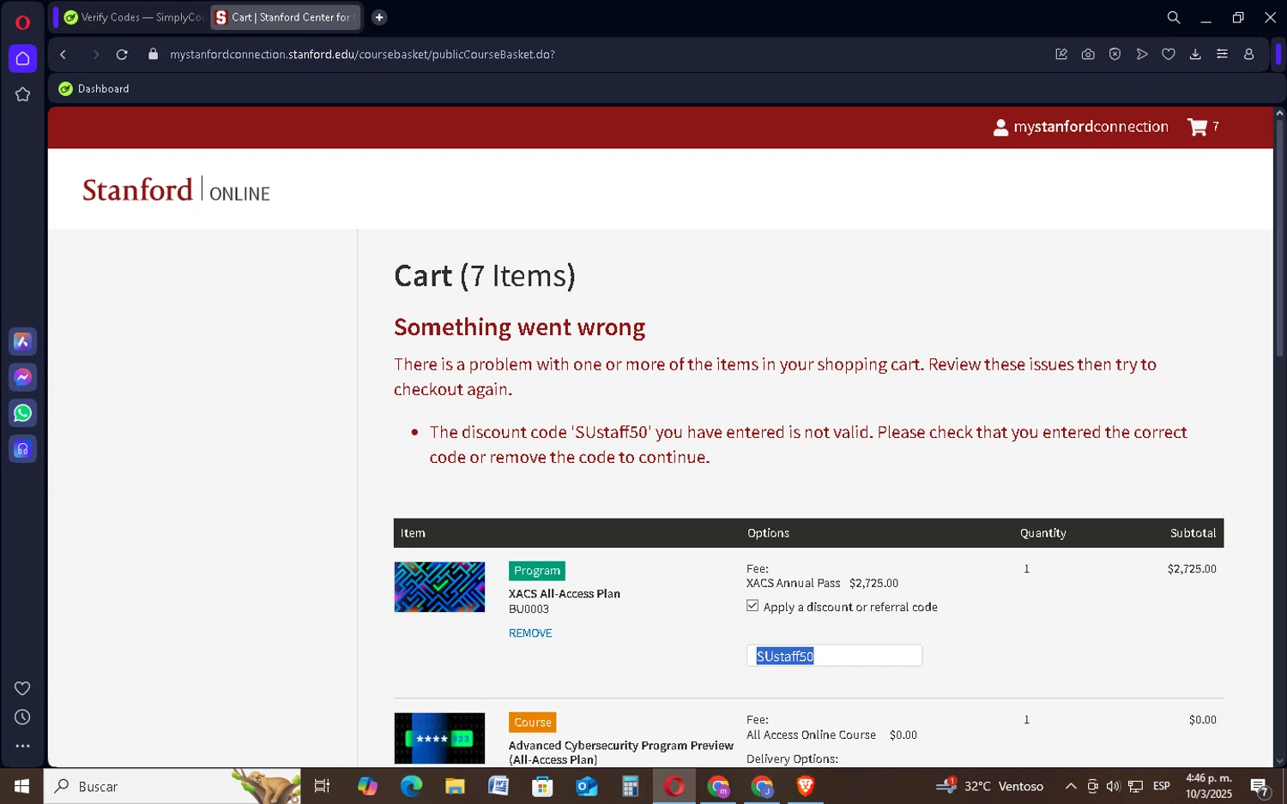The height and width of the screenshot is (804, 1287).
Task: Go back to the previous page
Action: pyautogui.click(x=63, y=54)
